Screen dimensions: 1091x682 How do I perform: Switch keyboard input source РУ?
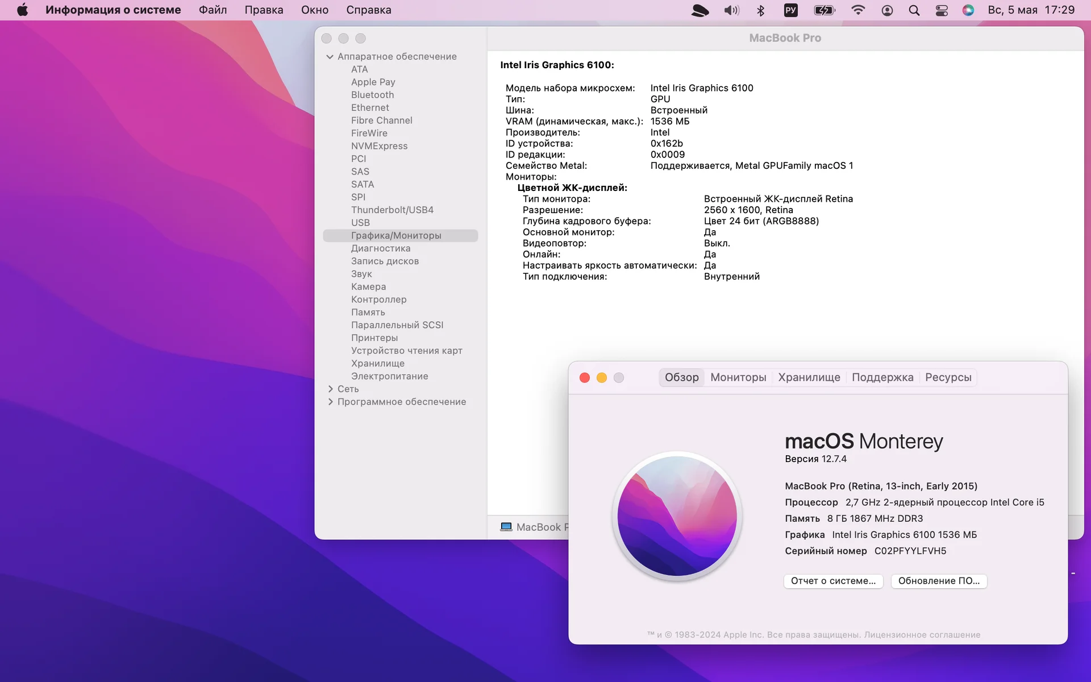tap(790, 10)
